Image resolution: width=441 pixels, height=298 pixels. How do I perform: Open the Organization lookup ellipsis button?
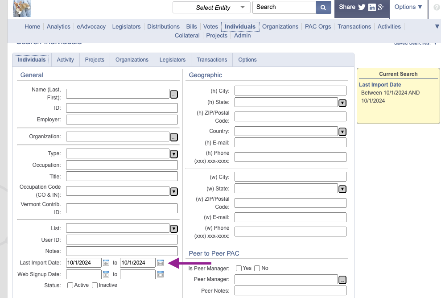[174, 137]
